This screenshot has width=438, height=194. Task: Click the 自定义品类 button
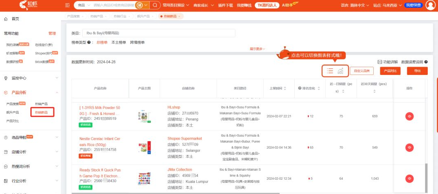[362, 71]
